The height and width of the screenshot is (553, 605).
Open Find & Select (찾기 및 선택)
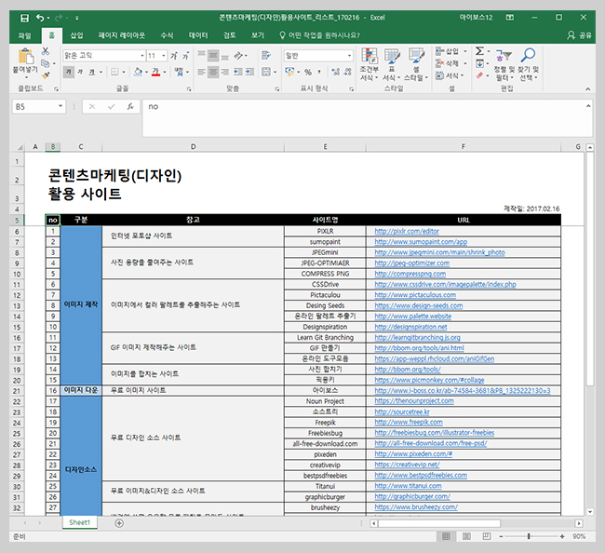click(x=529, y=64)
